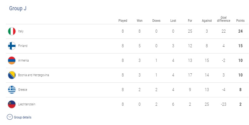This screenshot has height=125, width=249.
Task: Select the Bosnia and Herzegovina team name
Action: point(34,75)
